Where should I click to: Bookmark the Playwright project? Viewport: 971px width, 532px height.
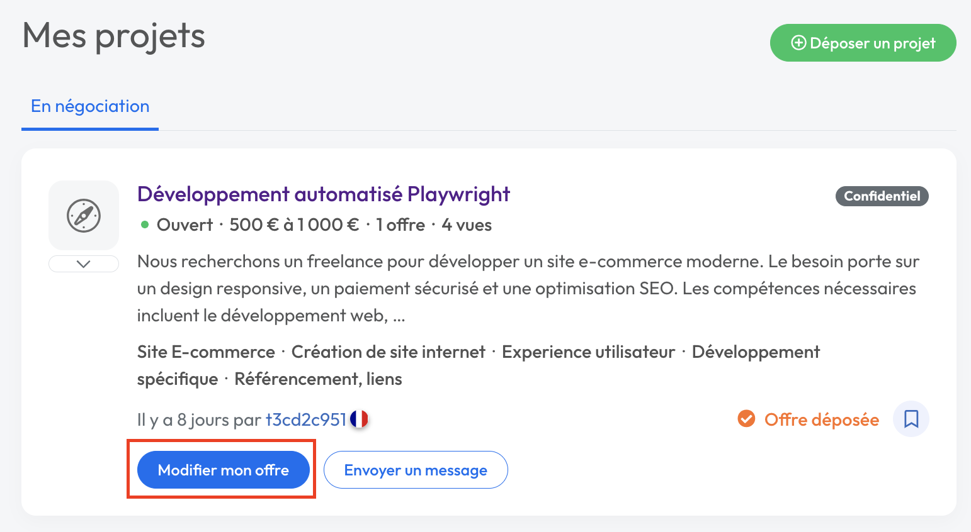tap(911, 419)
